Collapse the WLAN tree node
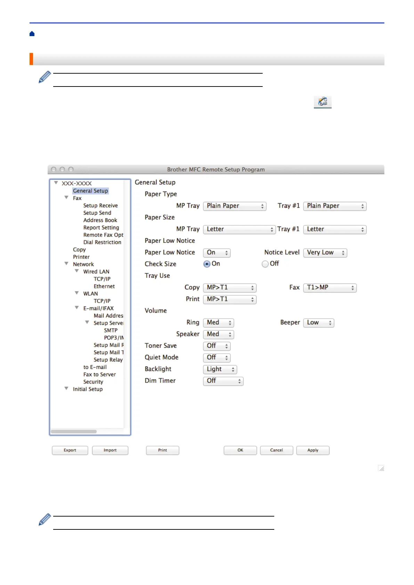 77,293
